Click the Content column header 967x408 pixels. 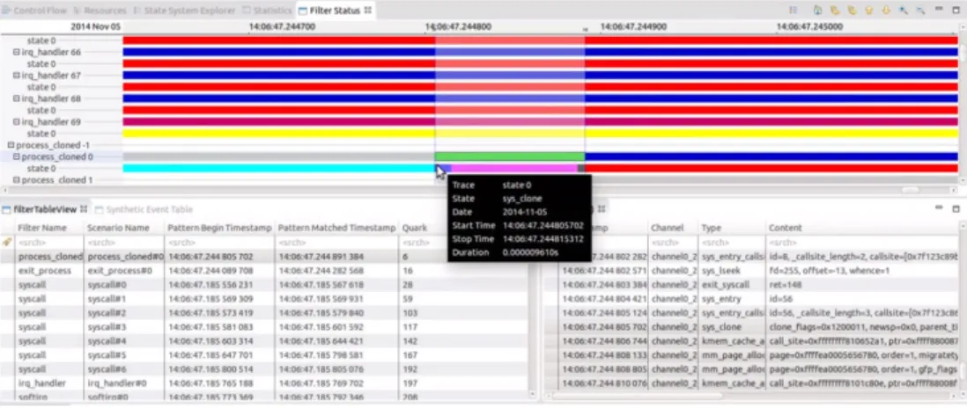coord(862,228)
